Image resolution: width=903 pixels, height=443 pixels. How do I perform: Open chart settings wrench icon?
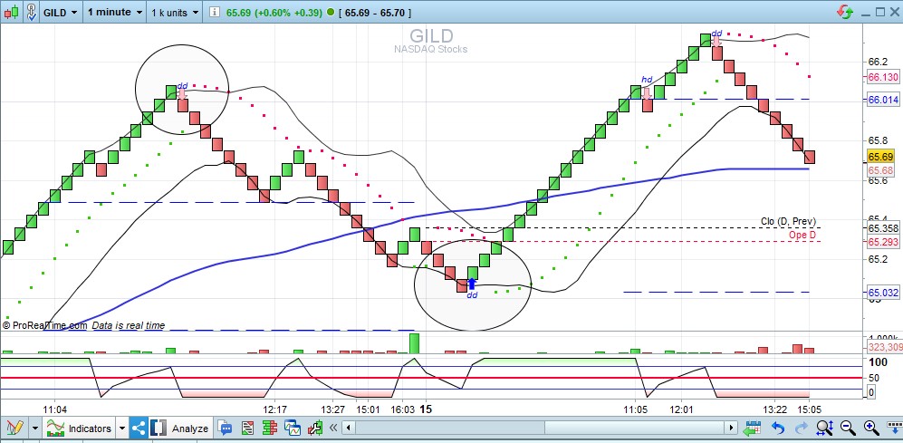click(x=315, y=428)
